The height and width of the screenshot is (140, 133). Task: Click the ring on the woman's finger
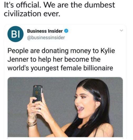tap(40, 109)
